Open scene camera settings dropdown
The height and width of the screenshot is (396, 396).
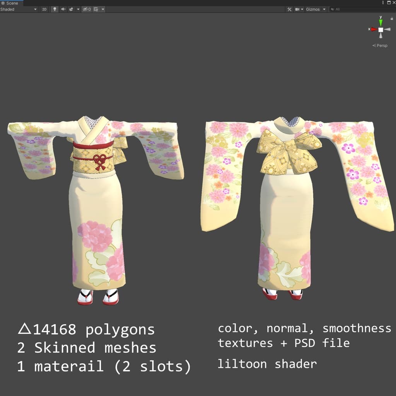[299, 9]
